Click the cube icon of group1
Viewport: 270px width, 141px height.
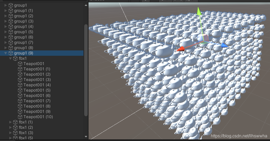pos(11,5)
